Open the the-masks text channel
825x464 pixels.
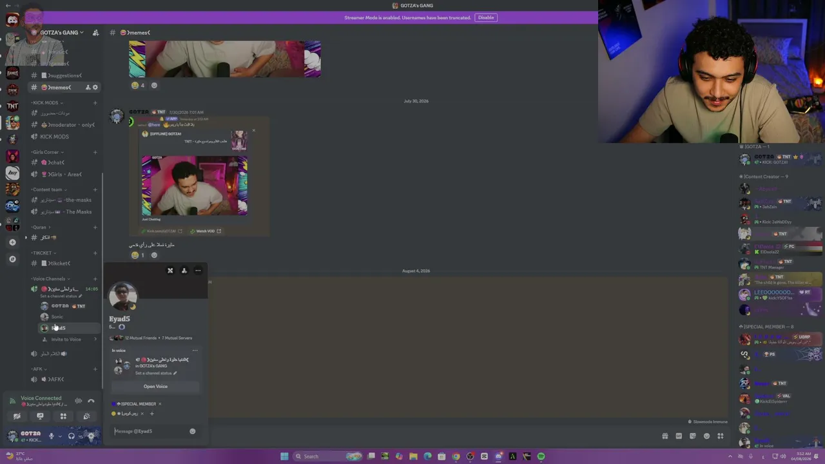pyautogui.click(x=64, y=200)
